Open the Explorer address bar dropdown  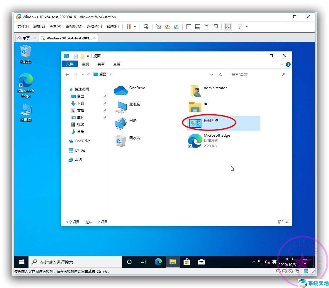click(212, 74)
